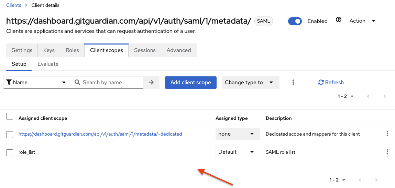Go to Clients breadcrumb link

click(14, 5)
